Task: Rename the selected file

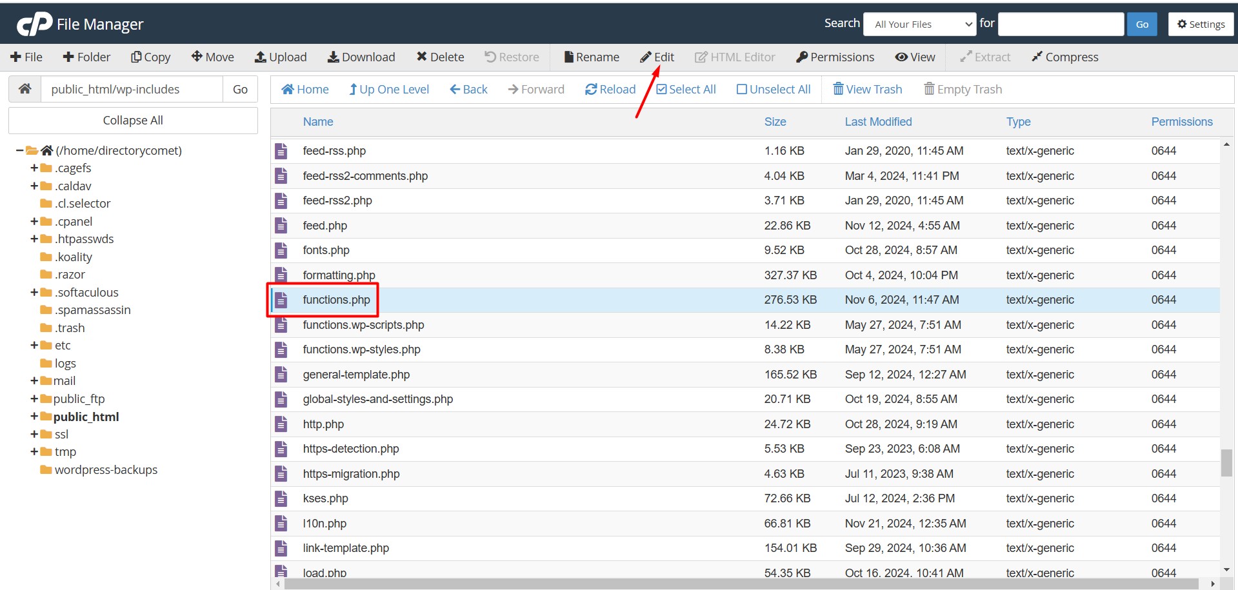Action: pyautogui.click(x=592, y=57)
